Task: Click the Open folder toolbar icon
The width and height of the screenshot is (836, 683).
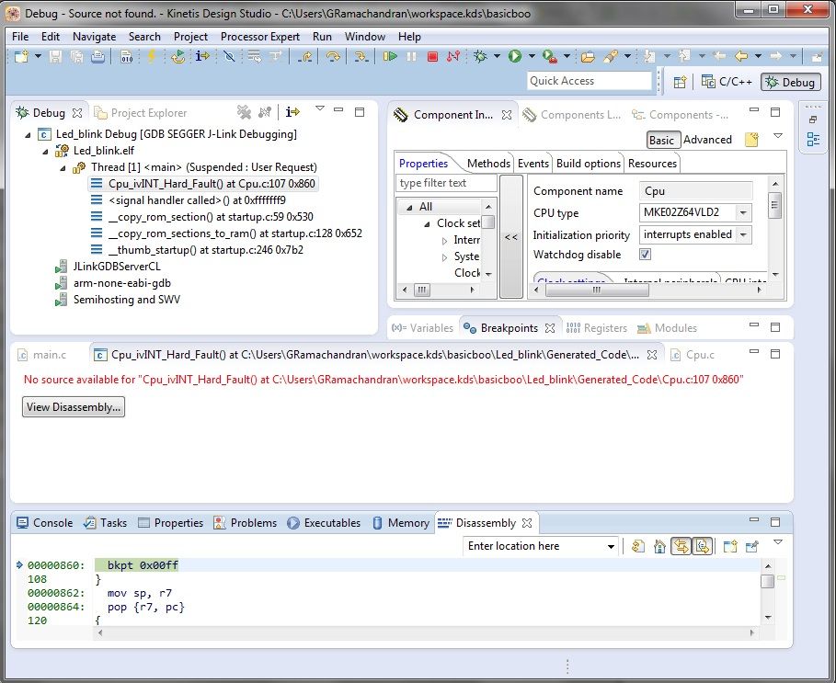Action: (x=588, y=56)
